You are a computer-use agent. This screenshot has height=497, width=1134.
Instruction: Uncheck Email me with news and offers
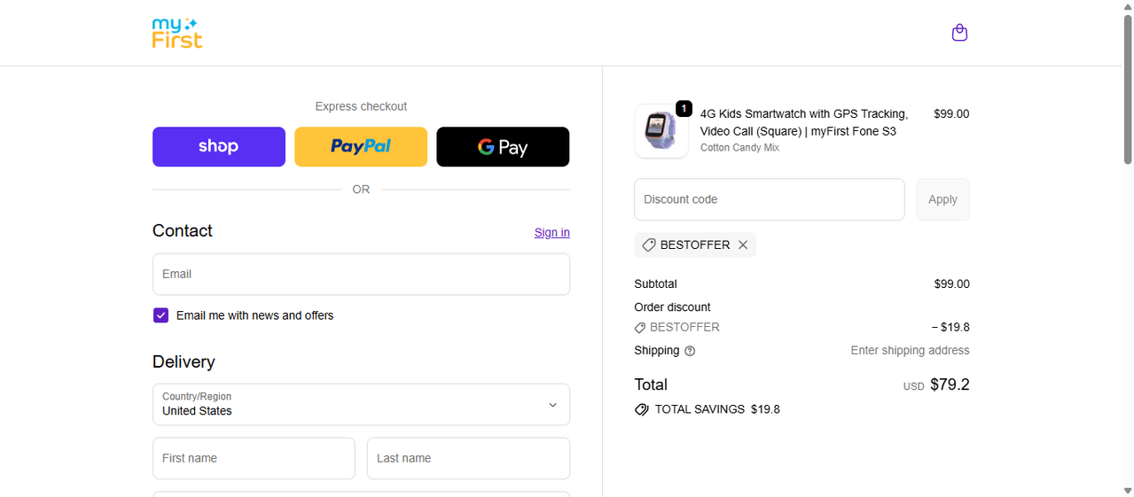(160, 315)
